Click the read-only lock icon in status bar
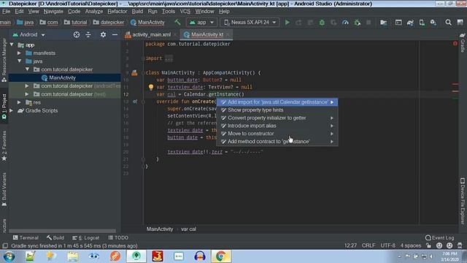467x263 pixels. 428,245
